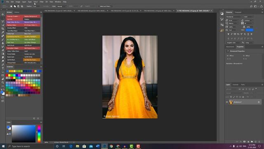
Task: Select the Rectangular Marquee tool
Action: coord(3,18)
